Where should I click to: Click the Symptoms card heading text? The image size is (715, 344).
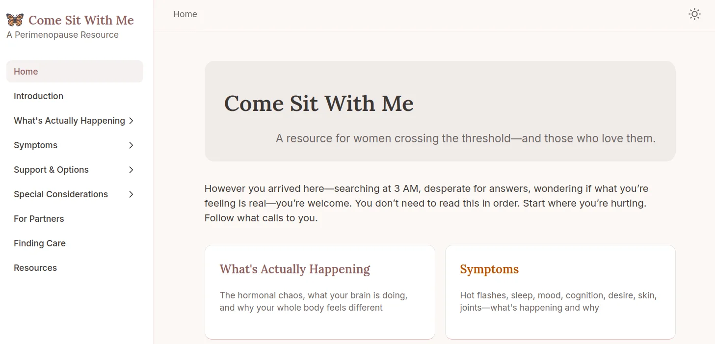pos(489,269)
